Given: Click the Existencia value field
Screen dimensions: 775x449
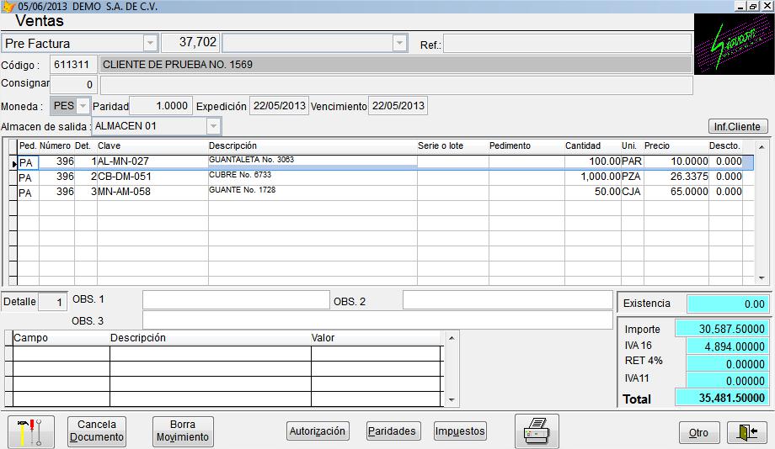Looking at the screenshot, I should pos(728,304).
